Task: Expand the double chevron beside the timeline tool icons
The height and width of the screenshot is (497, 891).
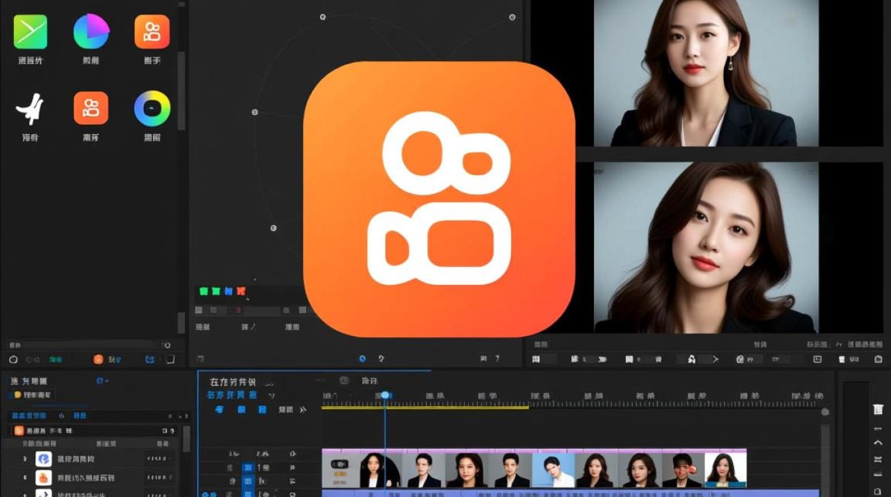Action: coord(303,410)
